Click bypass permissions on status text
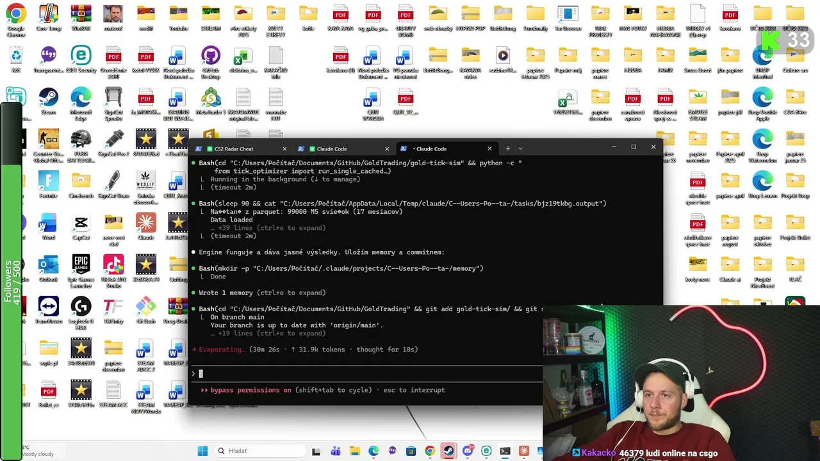Image resolution: width=820 pixels, height=461 pixels. click(250, 390)
